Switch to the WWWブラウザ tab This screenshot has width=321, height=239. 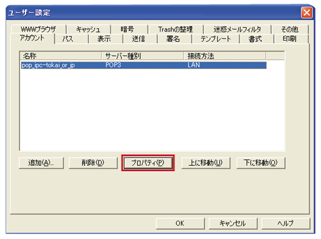point(39,29)
